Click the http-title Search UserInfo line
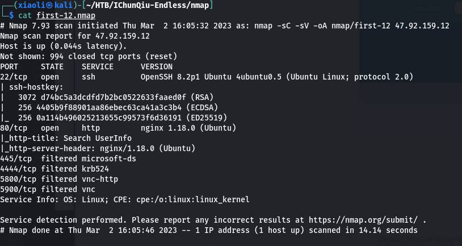The height and width of the screenshot is (246, 462). tap(66, 138)
